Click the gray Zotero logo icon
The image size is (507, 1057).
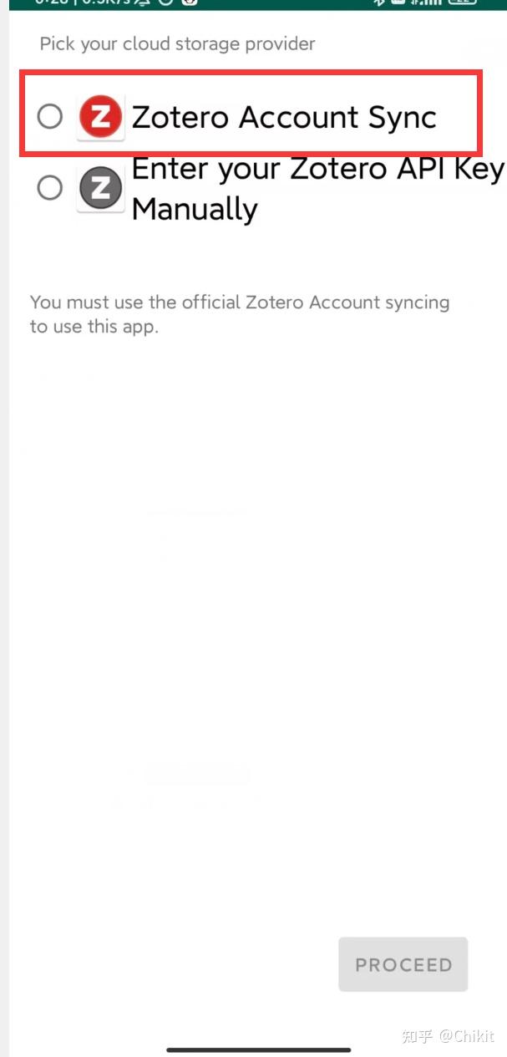click(x=100, y=188)
